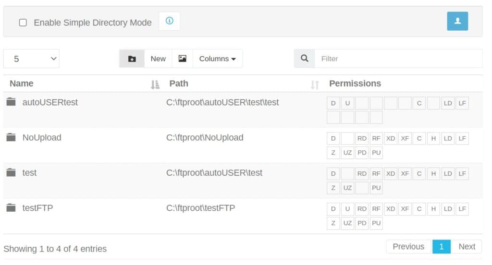Enable Simple Directory Mode checkbox
The height and width of the screenshot is (265, 492).
[x=23, y=23]
